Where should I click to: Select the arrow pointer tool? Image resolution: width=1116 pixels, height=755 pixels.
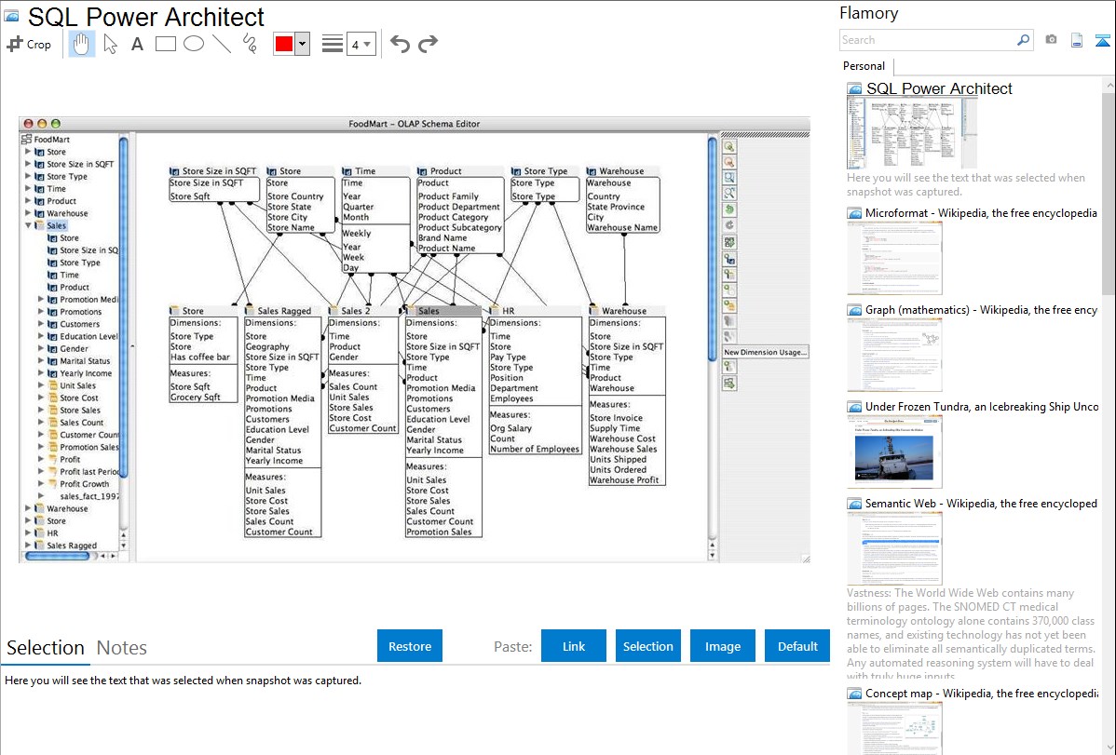click(x=110, y=44)
